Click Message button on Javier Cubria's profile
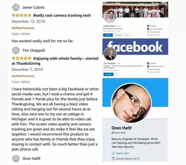 pyautogui.click(x=118, y=35)
